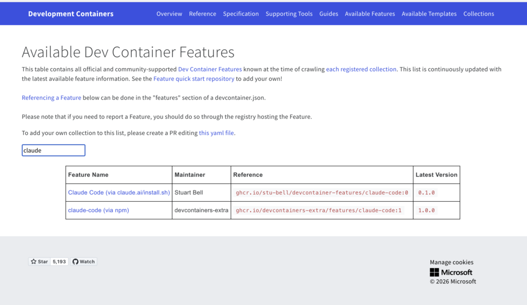
Task: Click the Development Containers site title
Action: [71, 14]
